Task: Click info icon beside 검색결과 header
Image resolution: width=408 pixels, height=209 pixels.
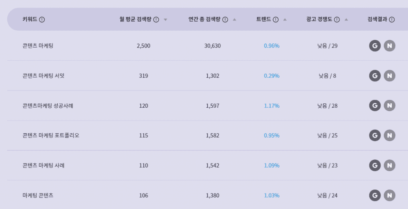Action: coord(392,20)
